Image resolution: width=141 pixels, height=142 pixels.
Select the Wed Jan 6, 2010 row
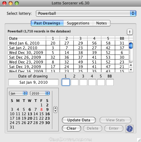[68, 43]
